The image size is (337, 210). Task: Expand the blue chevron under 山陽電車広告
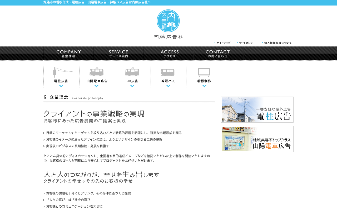click(97, 86)
